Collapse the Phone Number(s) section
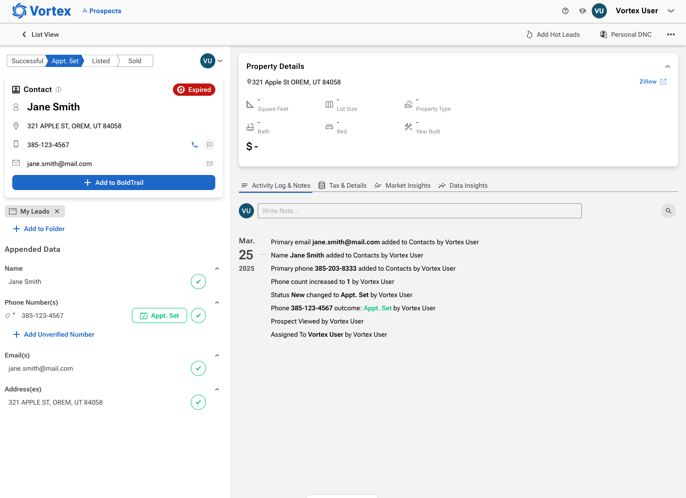This screenshot has height=498, width=686. pyautogui.click(x=217, y=302)
